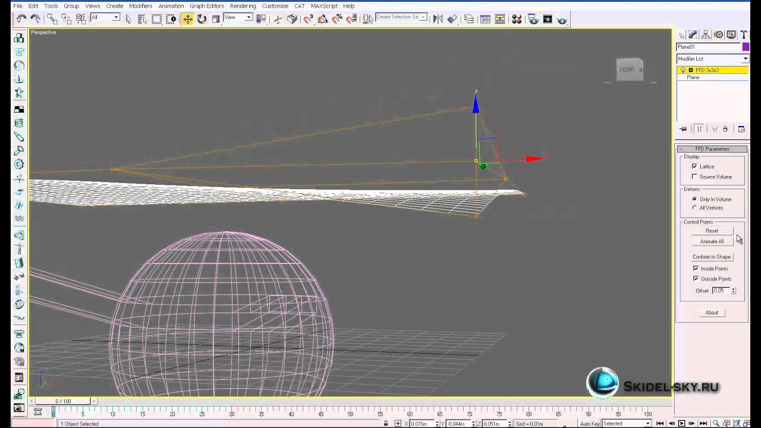Click the Reset control points button
Screen dimensions: 761x428
point(712,231)
